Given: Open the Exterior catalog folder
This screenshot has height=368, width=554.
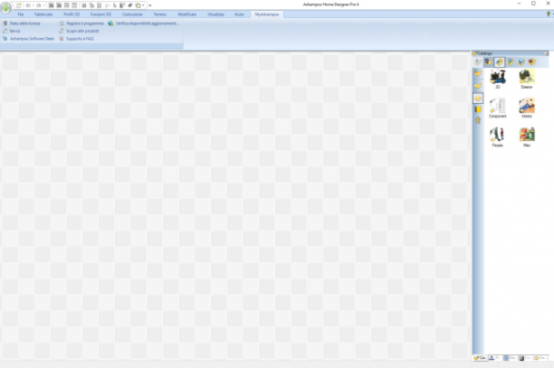Looking at the screenshot, I should point(527,79).
